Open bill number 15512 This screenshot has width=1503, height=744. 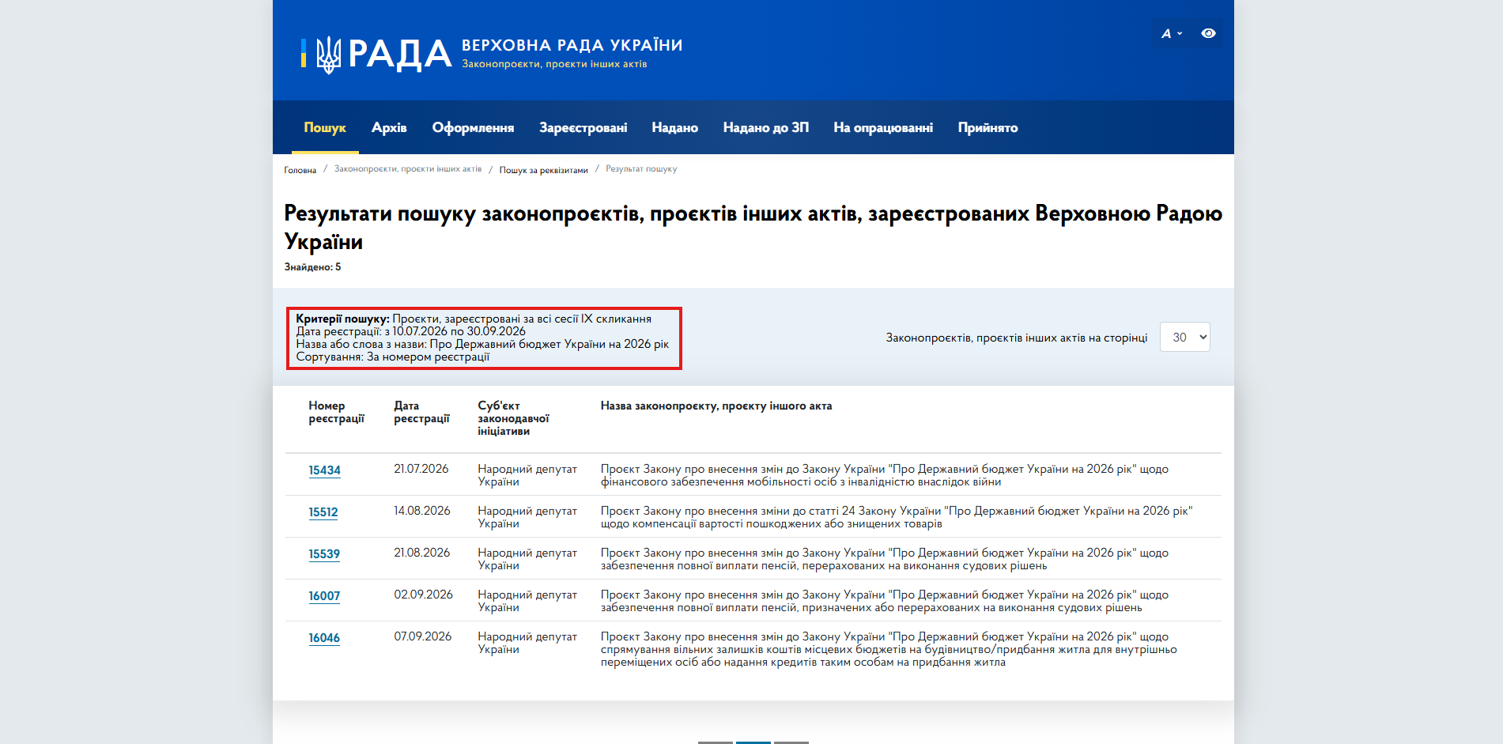tap(323, 512)
